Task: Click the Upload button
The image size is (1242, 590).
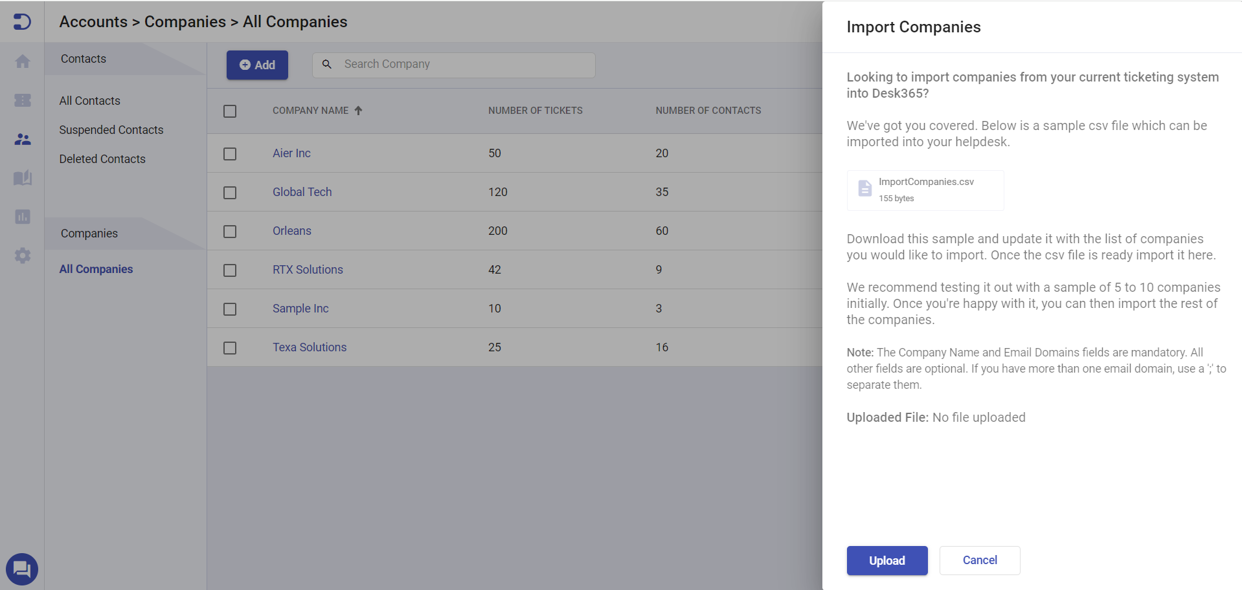Action: pyautogui.click(x=886, y=560)
